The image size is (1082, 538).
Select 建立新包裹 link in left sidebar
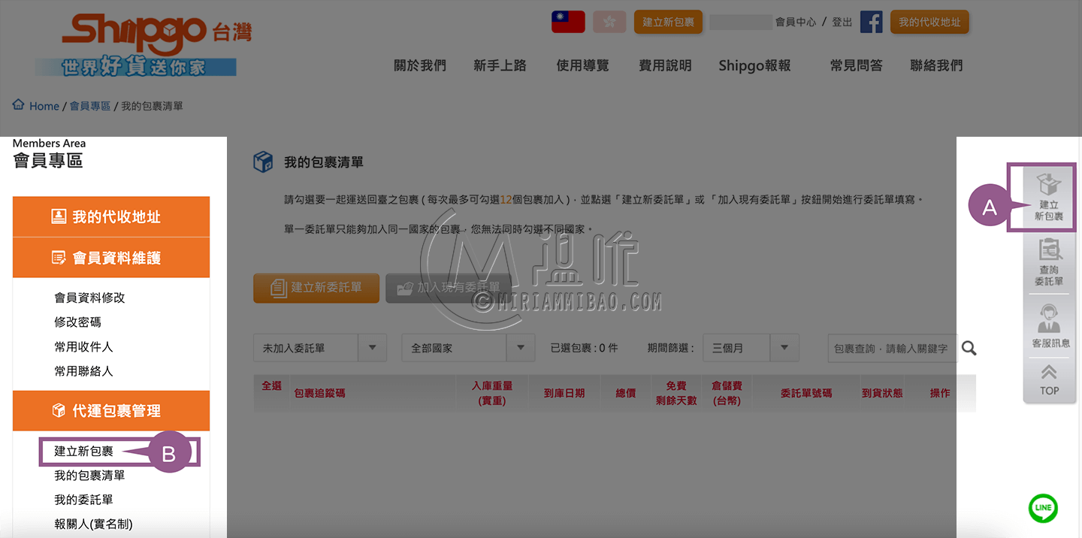(x=83, y=452)
